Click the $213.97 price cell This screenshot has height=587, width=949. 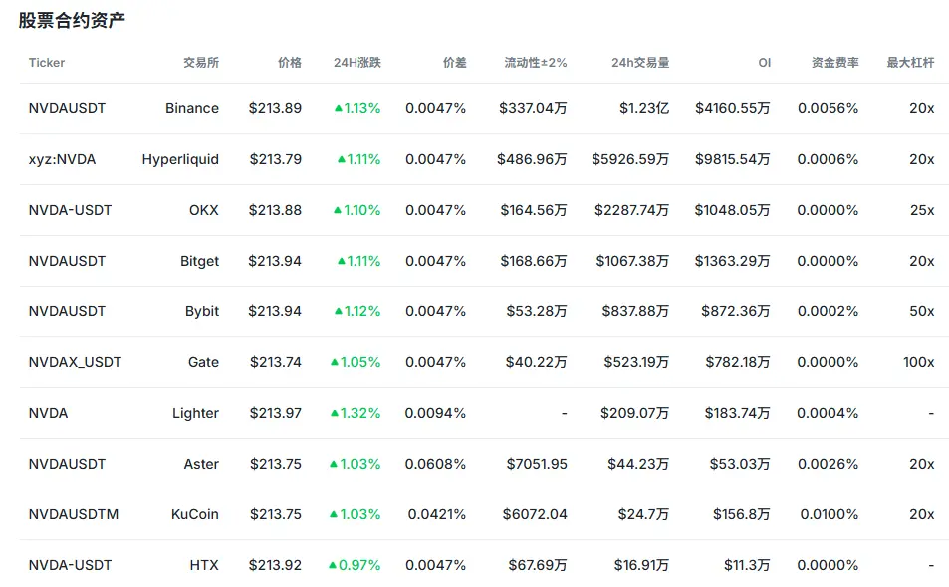[x=276, y=414]
